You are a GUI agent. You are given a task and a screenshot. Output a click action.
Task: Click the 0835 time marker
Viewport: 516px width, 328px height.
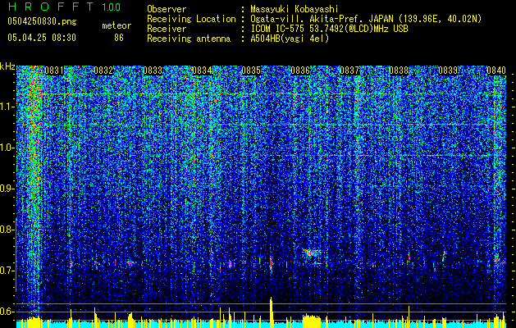click(x=251, y=71)
